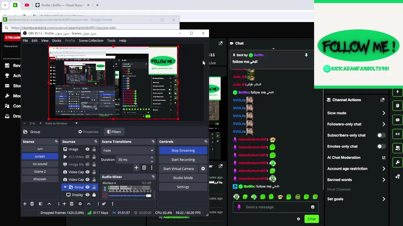403x226 pixels.
Task: Collapse the Group source
Action: pos(65,187)
